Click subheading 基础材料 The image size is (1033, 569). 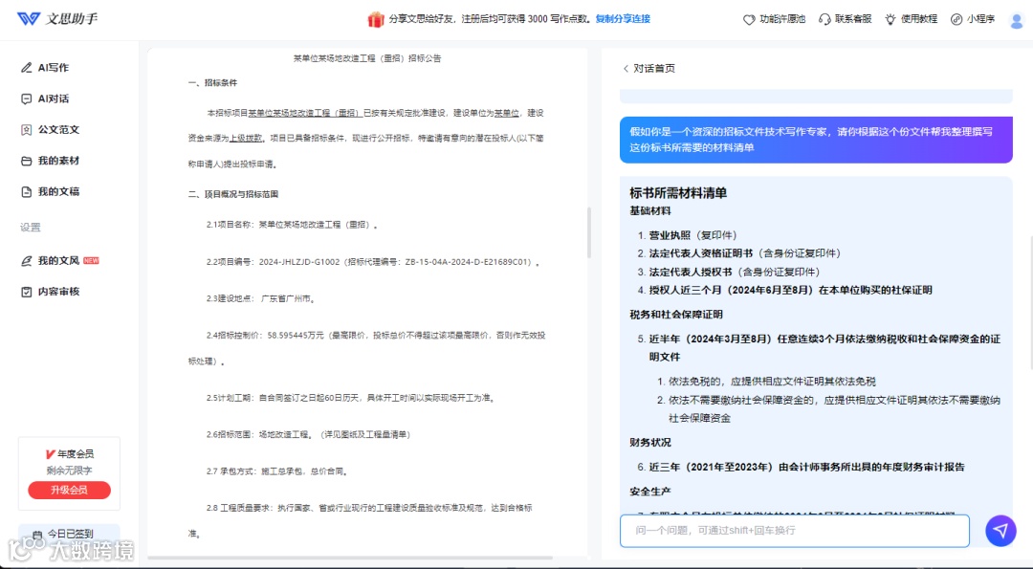tap(650, 210)
